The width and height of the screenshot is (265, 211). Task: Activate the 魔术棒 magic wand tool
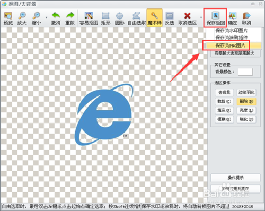154,18
